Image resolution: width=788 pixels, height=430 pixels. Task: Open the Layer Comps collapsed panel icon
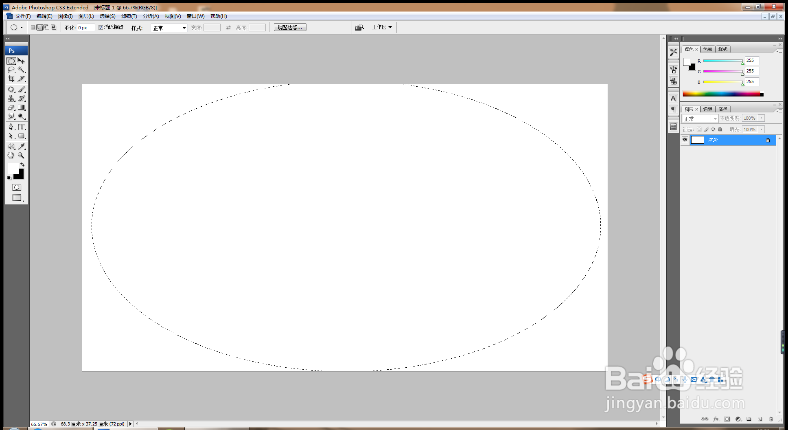point(673,127)
